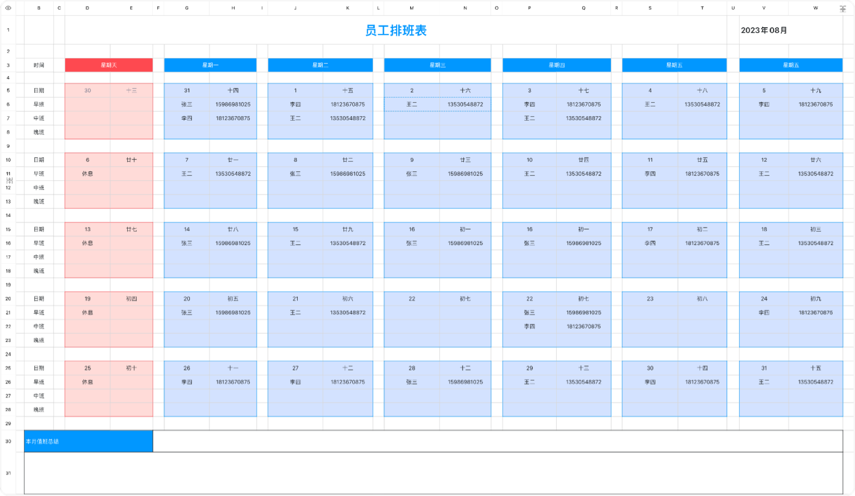
Task: Click the 初八 lunar date cell
Action: tap(702, 299)
